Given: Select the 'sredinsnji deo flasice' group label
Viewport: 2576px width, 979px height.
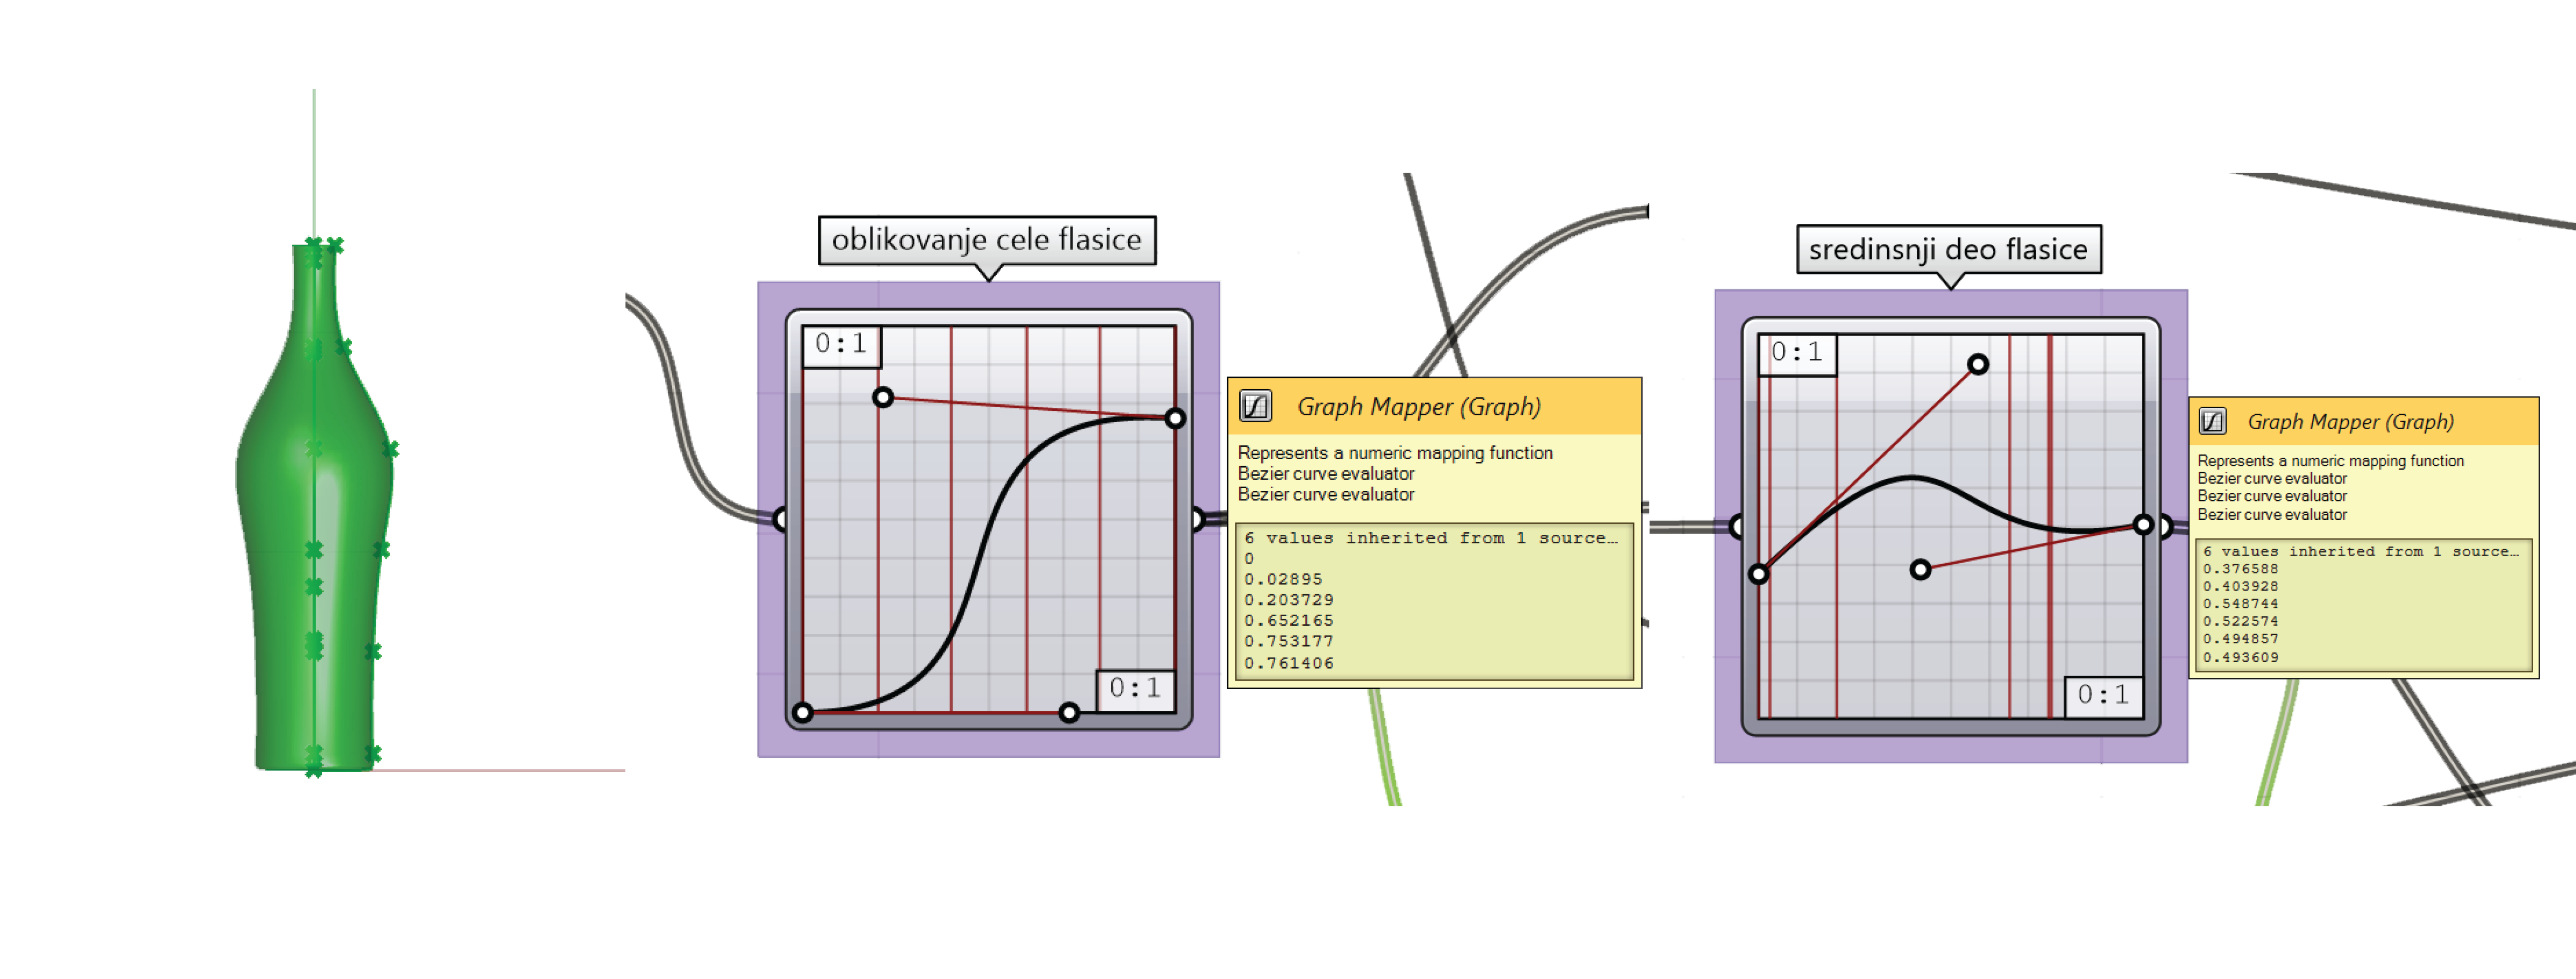Looking at the screenshot, I should coord(1949,249).
